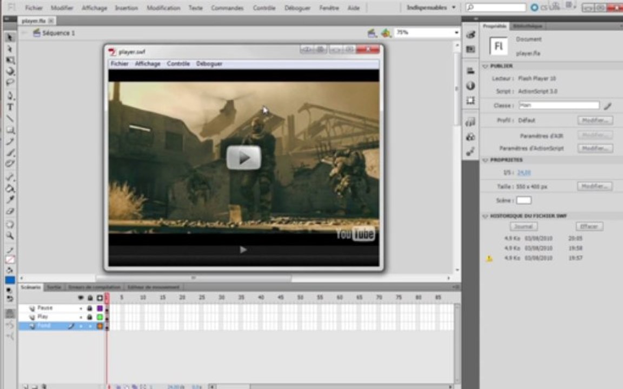
Task: Switch to Erreurs de compilation tab
Action: click(x=94, y=287)
